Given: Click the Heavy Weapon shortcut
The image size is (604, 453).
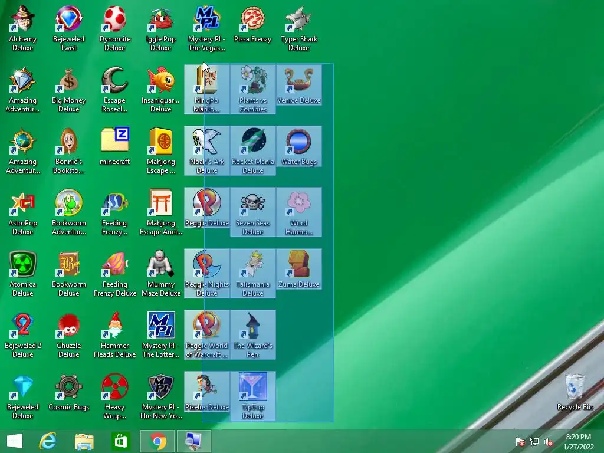Looking at the screenshot, I should coord(115,396).
